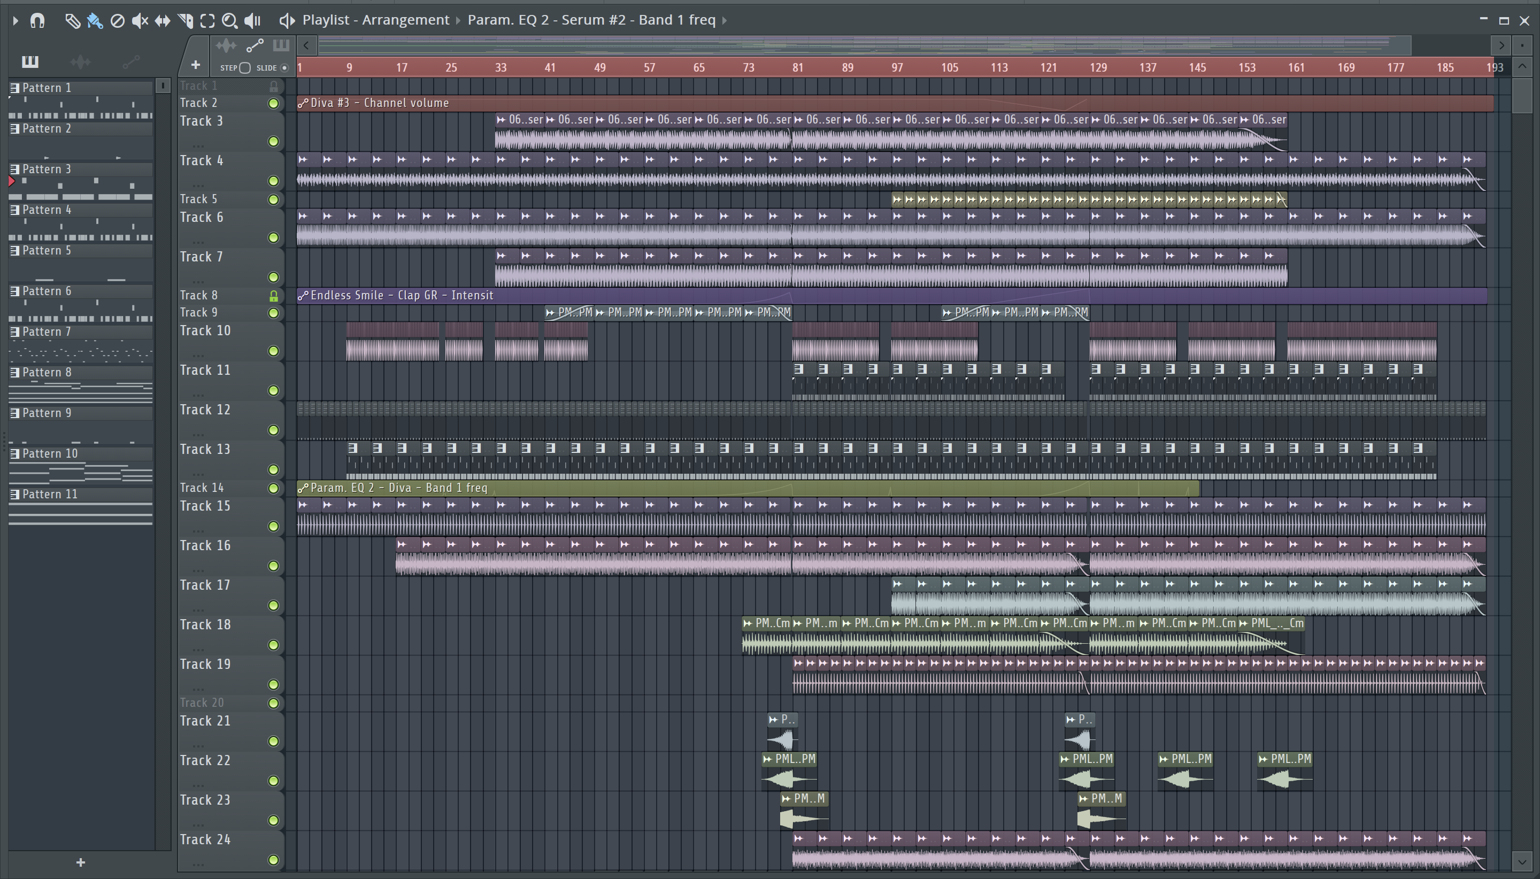Select Pattern 11 in the picker
Viewport: 1540px width, 879px height.
tap(80, 495)
